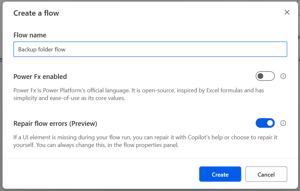Click the info circle beside the blue toggle
Image resolution: width=300 pixels, height=191 pixels.
pos(283,123)
